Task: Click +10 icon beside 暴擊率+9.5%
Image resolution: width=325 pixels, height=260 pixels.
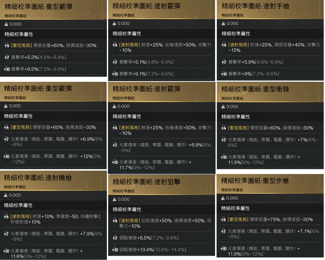Action: point(7,69)
